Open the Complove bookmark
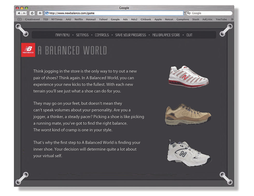This screenshot has height=196, width=254. (x=183, y=19)
